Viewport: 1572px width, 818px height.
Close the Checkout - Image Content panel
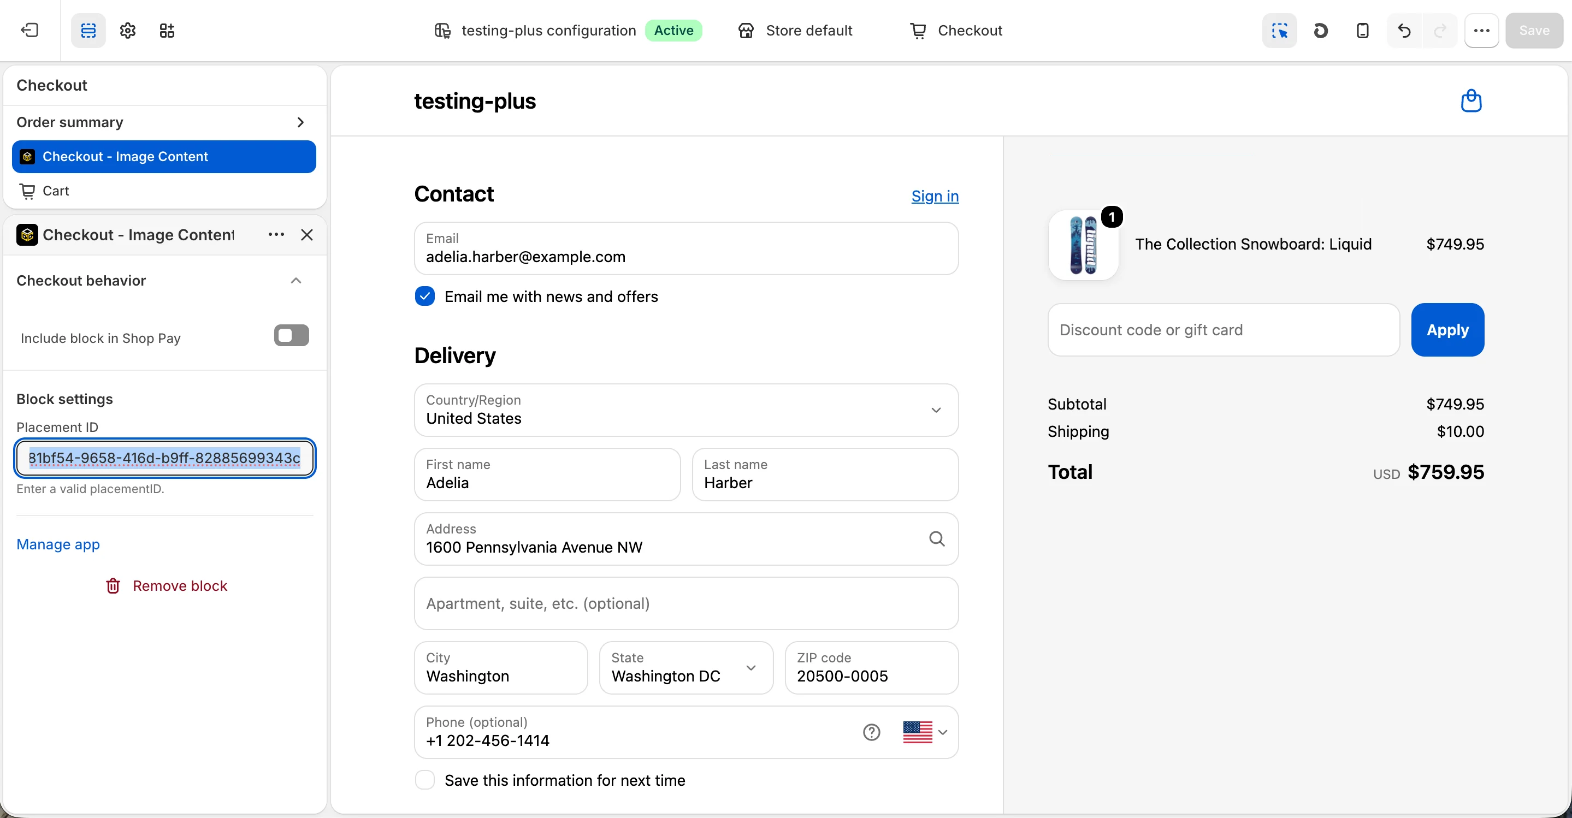click(x=307, y=234)
